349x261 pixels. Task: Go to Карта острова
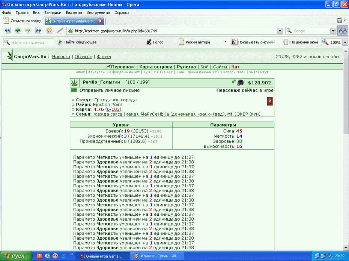[x=156, y=67]
